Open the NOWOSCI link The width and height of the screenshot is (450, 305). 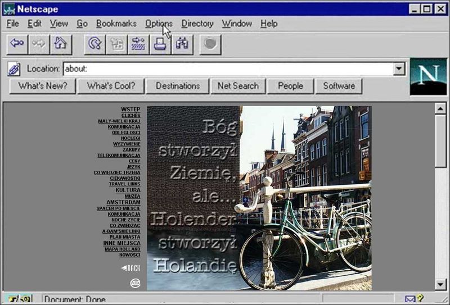pos(130,255)
